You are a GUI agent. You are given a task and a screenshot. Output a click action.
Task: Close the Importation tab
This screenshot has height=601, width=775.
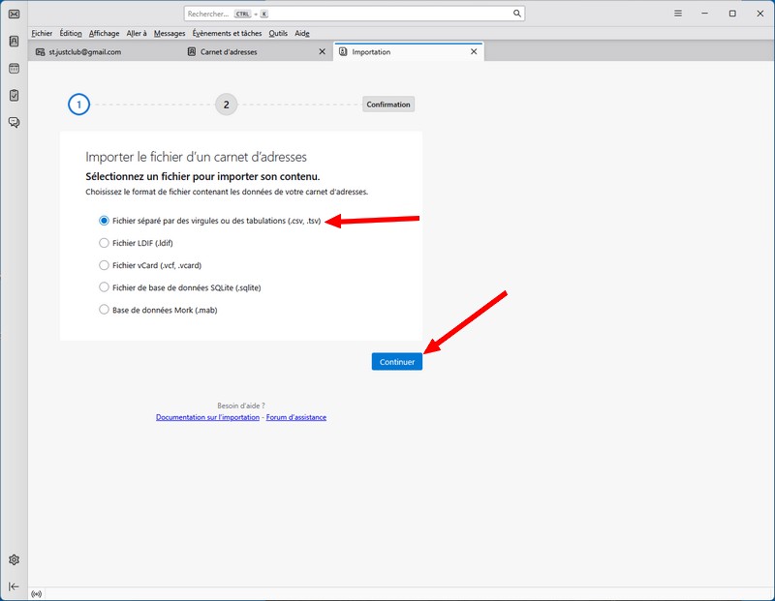pyautogui.click(x=474, y=52)
